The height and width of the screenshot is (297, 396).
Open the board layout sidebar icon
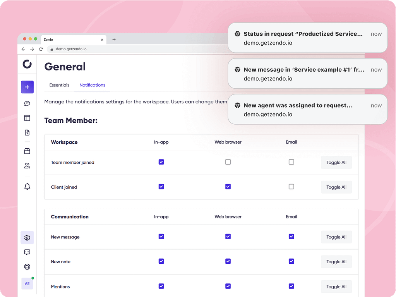[27, 118]
